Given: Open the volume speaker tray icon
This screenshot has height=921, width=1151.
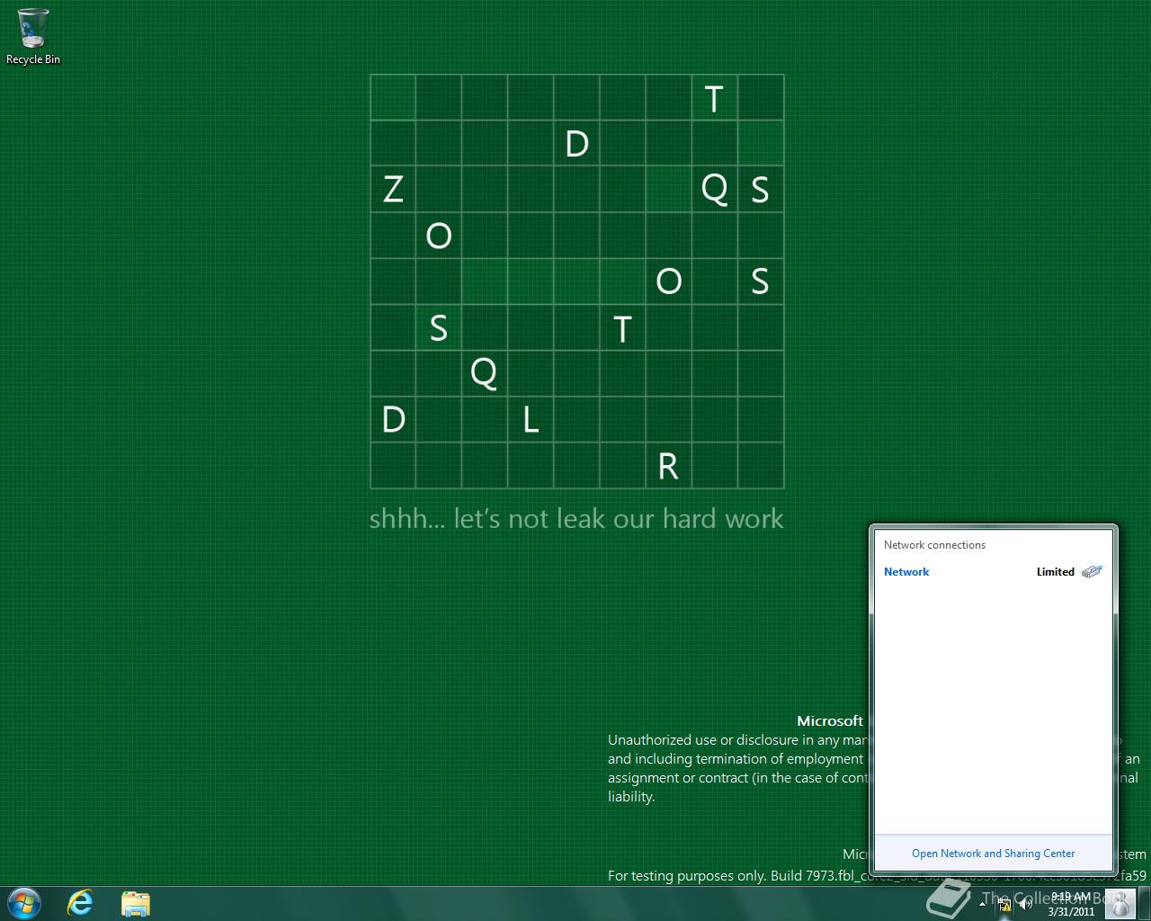Looking at the screenshot, I should click(1024, 904).
